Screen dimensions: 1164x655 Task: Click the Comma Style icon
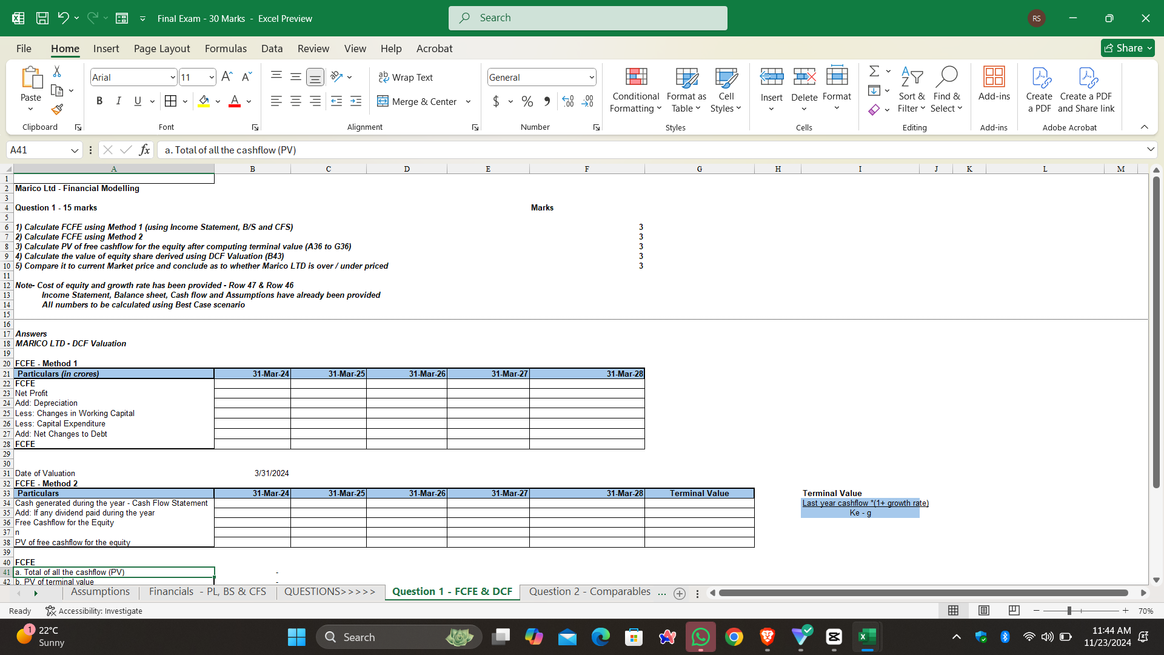pos(547,101)
